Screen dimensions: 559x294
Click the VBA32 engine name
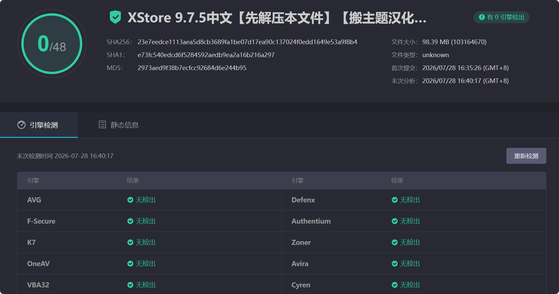pos(38,285)
